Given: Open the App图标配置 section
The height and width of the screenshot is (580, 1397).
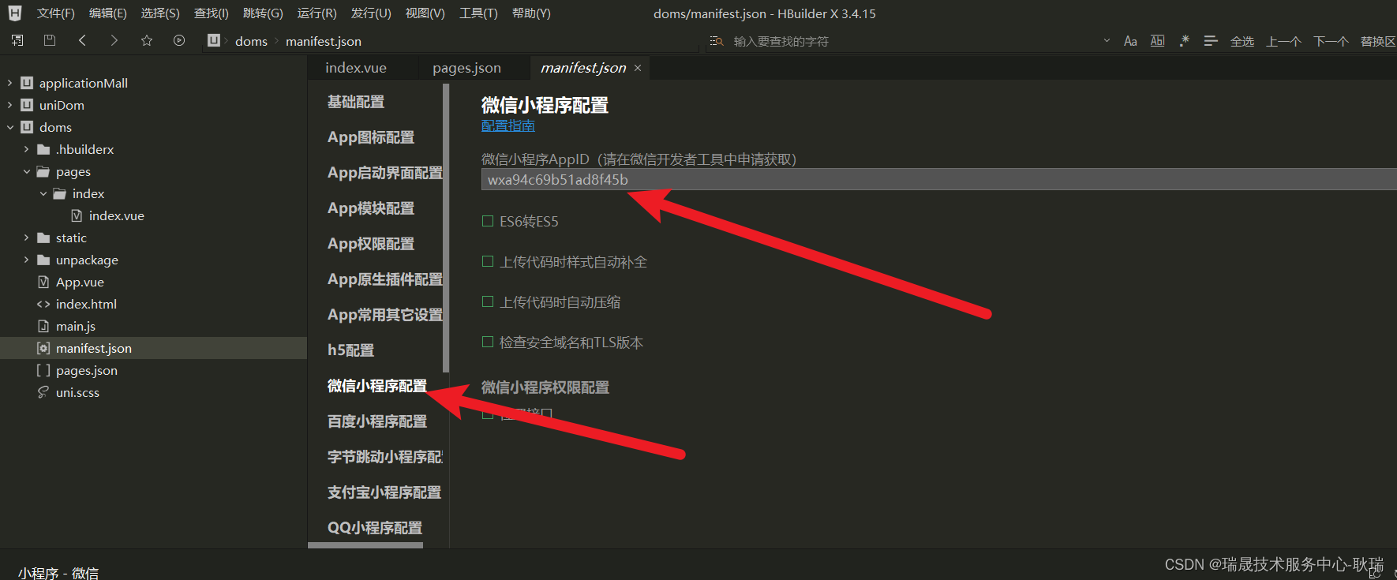Looking at the screenshot, I should 371,137.
